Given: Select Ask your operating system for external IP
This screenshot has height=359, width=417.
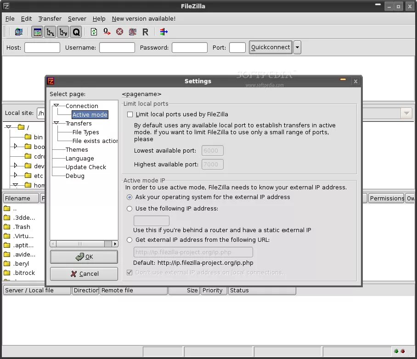Looking at the screenshot, I should coord(130,197).
